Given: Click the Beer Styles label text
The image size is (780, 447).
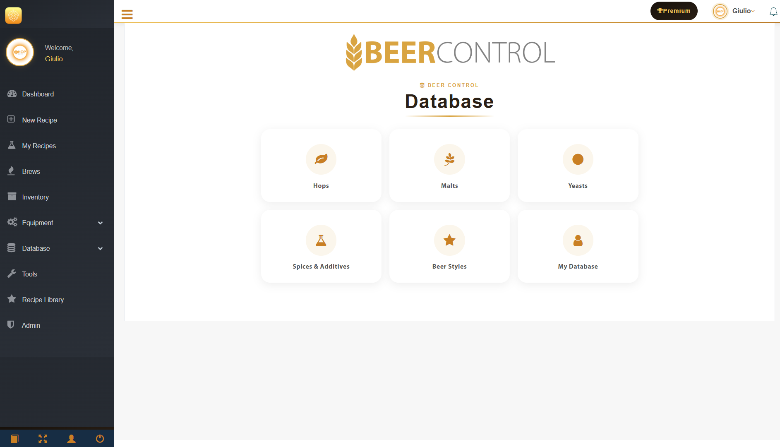Looking at the screenshot, I should click(x=449, y=267).
